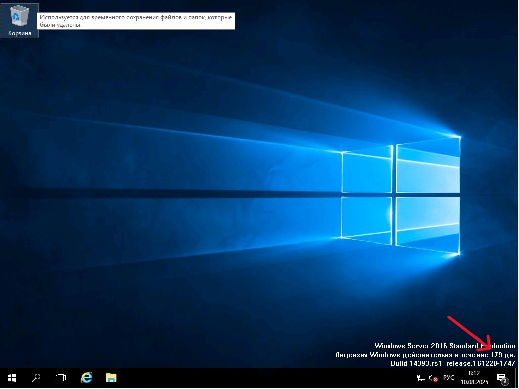
Task: Click the 8:12 time in the taskbar clock
Action: [474, 373]
